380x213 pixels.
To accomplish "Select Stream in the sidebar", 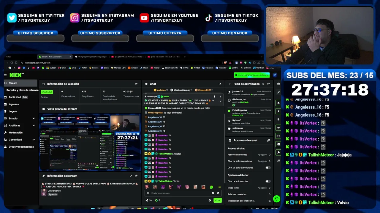I will (x=20, y=83).
